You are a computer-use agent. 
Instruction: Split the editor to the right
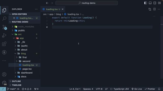tap(155, 9)
